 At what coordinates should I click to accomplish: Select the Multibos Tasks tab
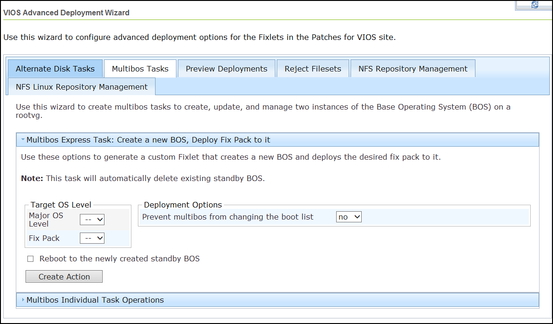click(140, 69)
